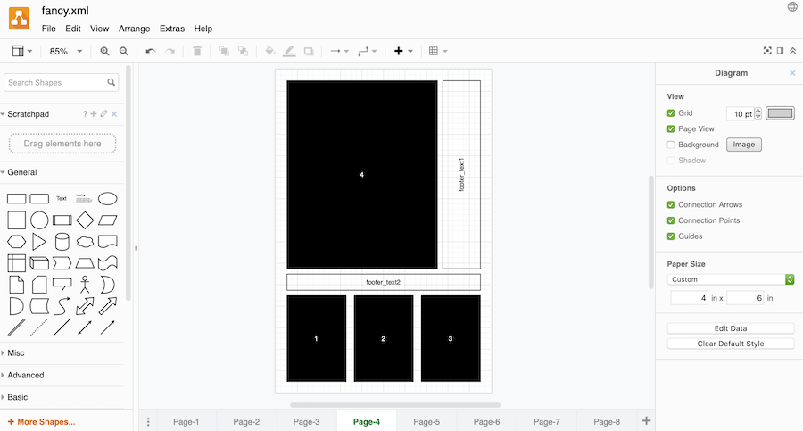This screenshot has height=431, width=803.
Task: Toggle the Connection Arrows checkbox
Action: [671, 205]
